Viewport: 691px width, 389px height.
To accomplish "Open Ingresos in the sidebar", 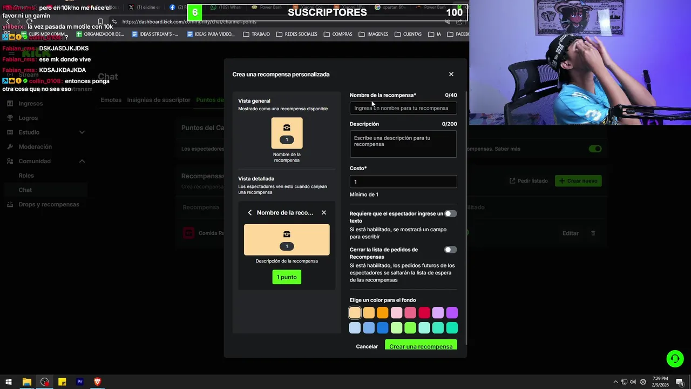I will (x=31, y=104).
